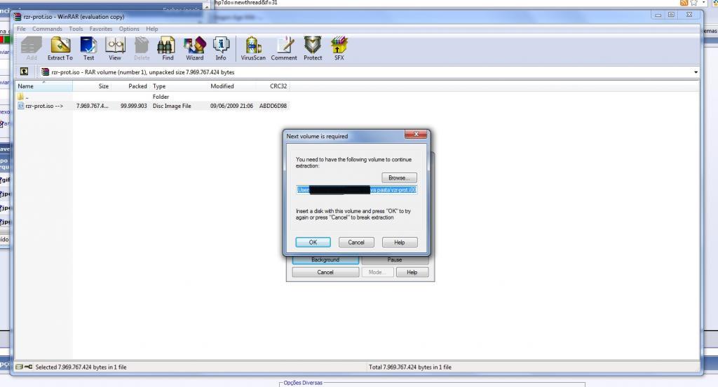The image size is (718, 387).
Task: Close the Next volume is required dialog
Action: (416, 134)
